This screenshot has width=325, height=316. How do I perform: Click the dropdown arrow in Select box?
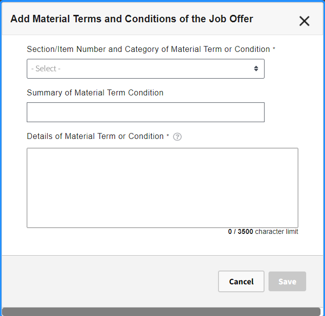point(256,69)
